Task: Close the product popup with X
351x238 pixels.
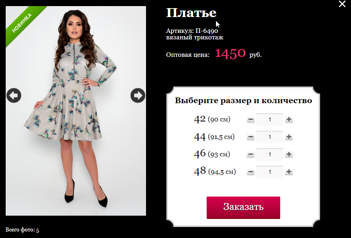Action: click(342, 4)
